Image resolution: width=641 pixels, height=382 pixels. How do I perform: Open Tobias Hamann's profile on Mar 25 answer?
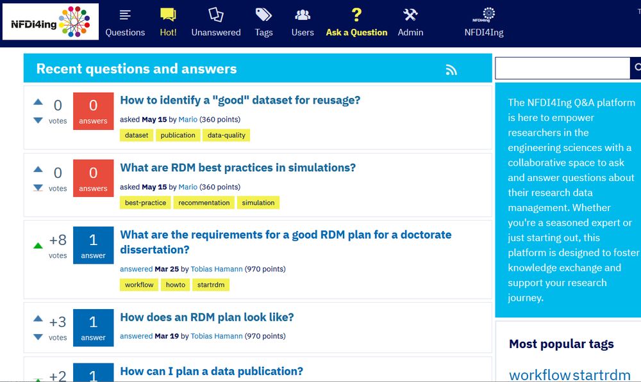pyautogui.click(x=217, y=269)
